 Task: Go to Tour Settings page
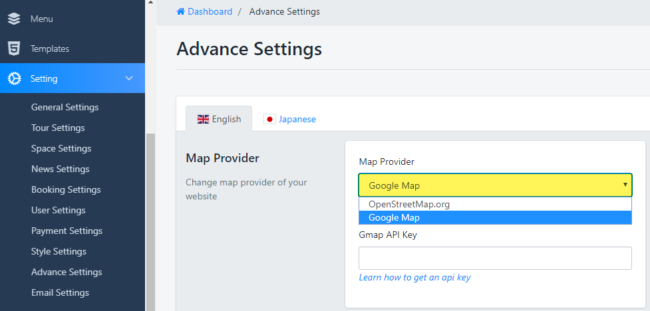point(58,128)
